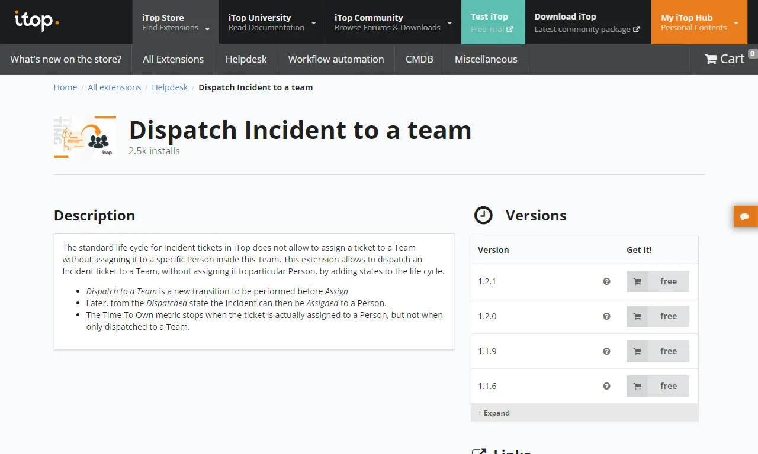Select the Helpdesk category tab
Viewport: 758px width, 454px height.
click(x=246, y=59)
